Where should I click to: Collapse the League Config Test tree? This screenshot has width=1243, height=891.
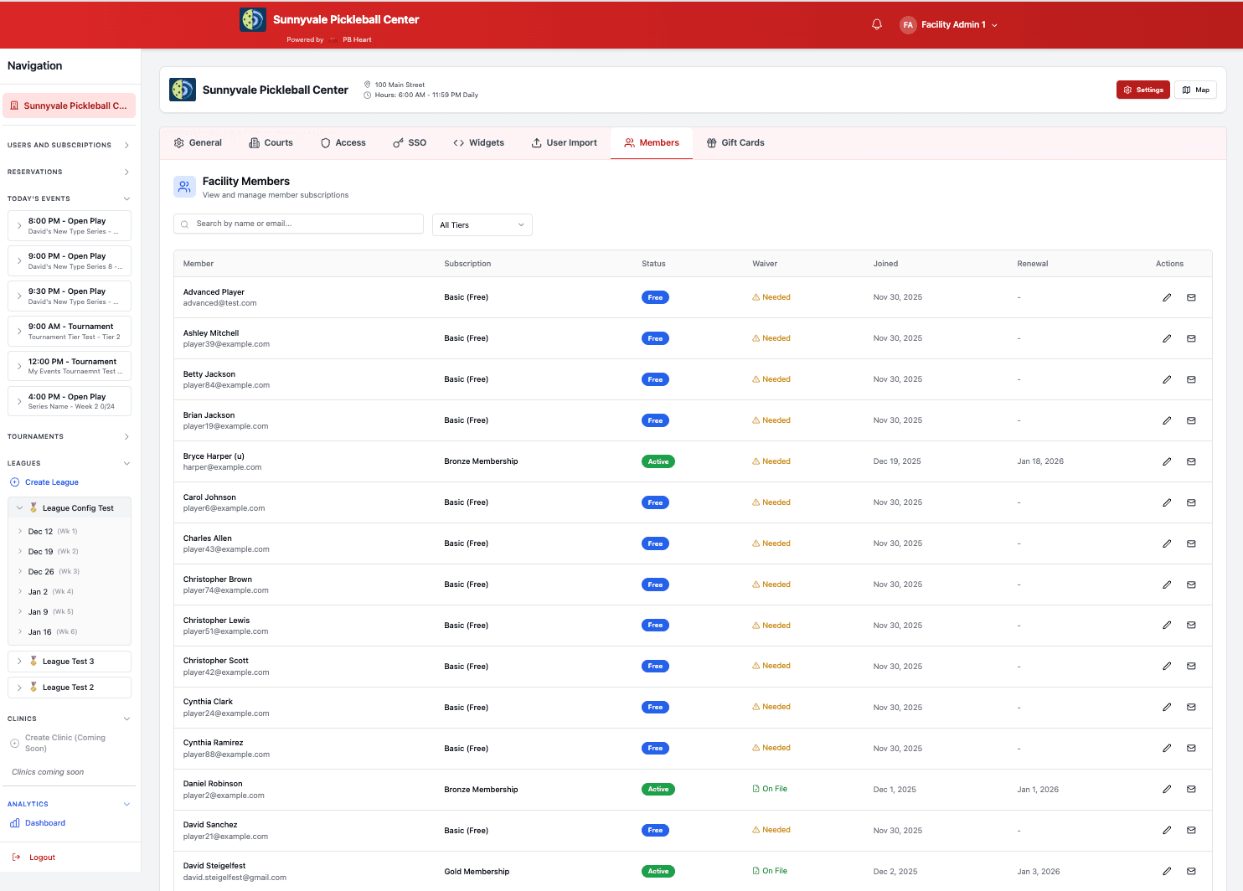(x=20, y=507)
